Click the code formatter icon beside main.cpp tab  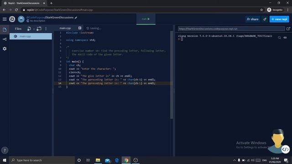[80, 28]
